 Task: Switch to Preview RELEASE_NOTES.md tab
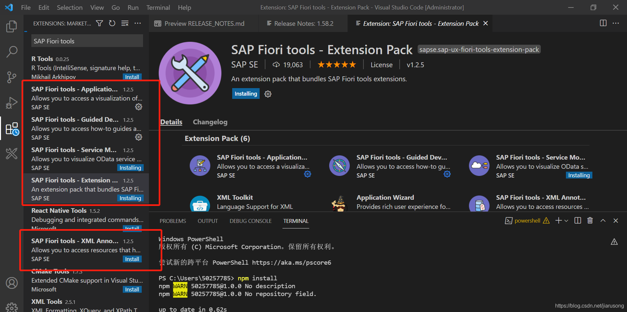tap(204, 23)
